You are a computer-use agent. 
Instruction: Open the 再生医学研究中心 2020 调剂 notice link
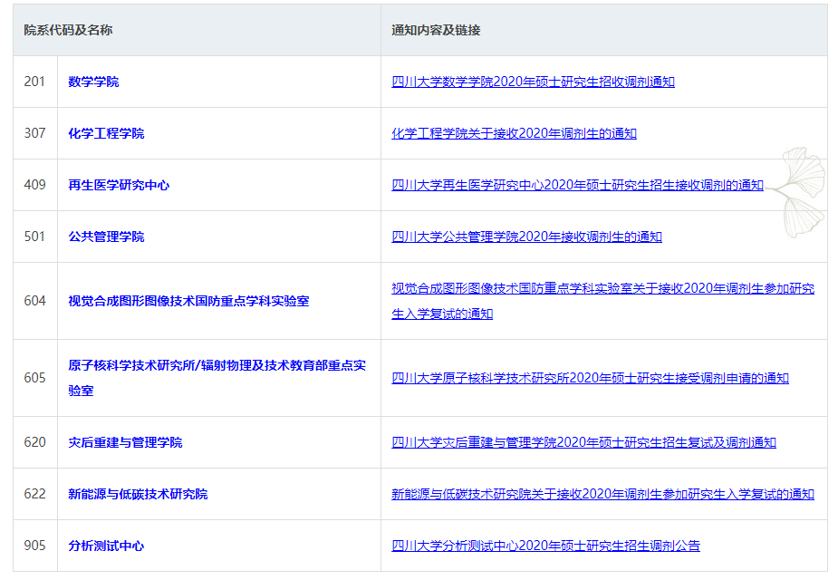tap(577, 185)
